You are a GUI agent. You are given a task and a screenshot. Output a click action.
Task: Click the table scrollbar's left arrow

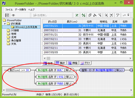[45, 58]
